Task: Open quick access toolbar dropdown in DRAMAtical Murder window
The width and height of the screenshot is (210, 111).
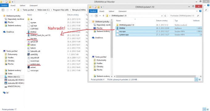Action: (13, 2)
